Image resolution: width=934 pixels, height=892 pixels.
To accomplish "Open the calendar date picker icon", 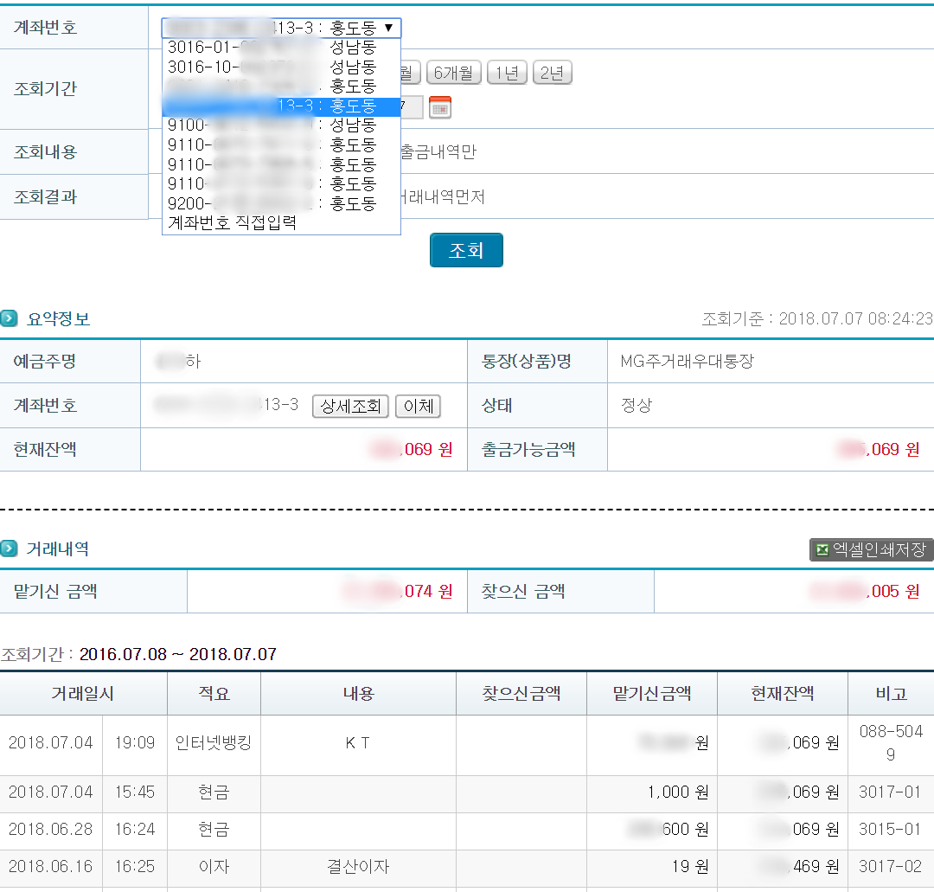I will click(x=440, y=107).
